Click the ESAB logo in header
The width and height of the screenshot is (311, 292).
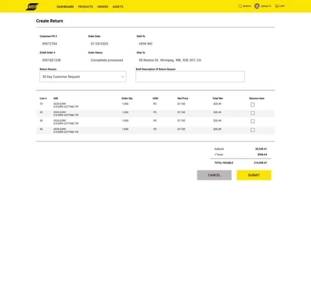pos(32,7)
